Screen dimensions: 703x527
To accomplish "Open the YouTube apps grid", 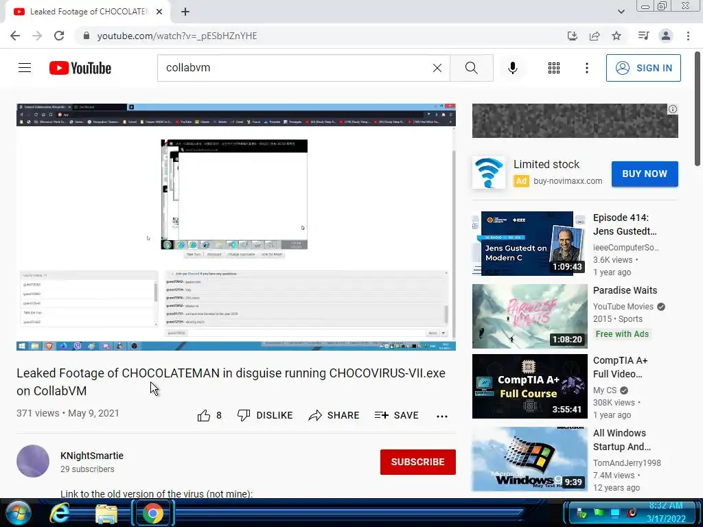I will pos(554,68).
